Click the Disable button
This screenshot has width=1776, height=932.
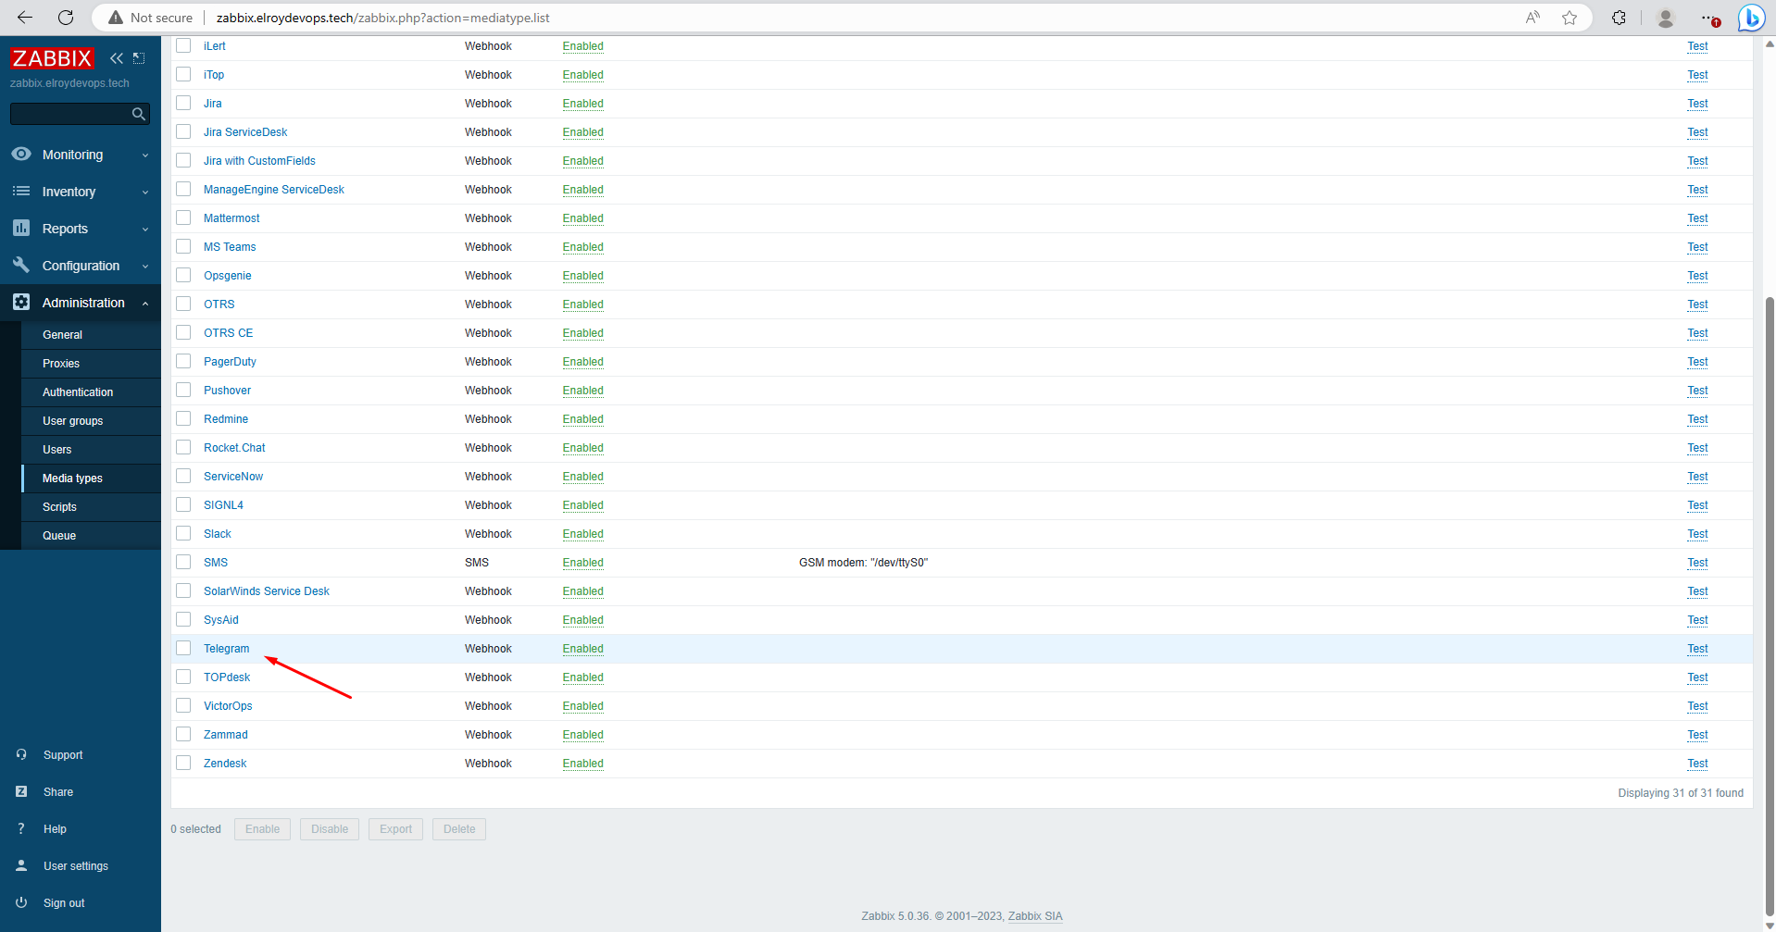click(330, 829)
